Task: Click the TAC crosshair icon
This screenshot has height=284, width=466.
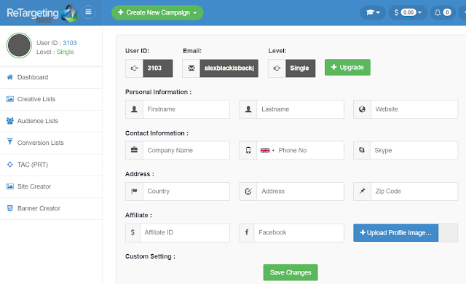Action: [x=9, y=165]
